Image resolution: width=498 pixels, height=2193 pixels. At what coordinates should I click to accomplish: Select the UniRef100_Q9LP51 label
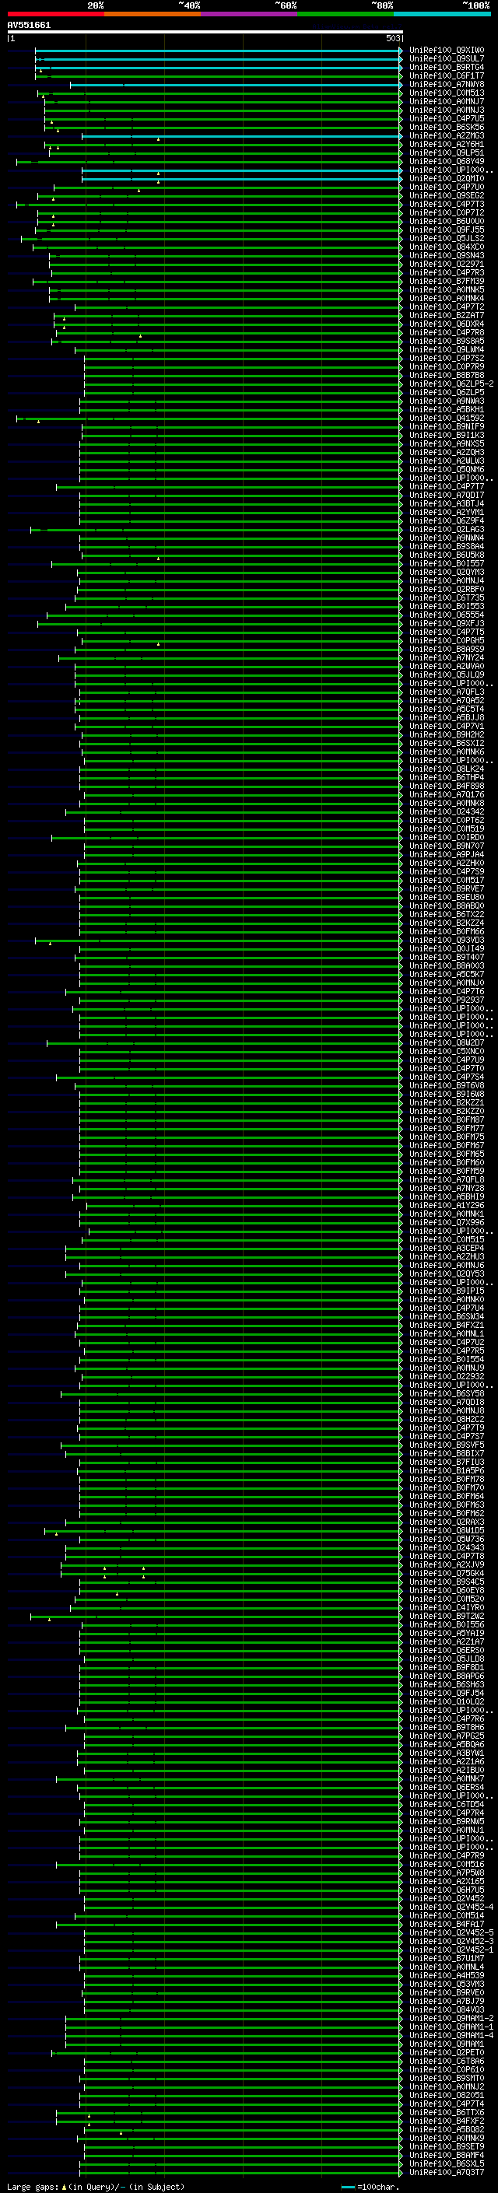click(447, 153)
